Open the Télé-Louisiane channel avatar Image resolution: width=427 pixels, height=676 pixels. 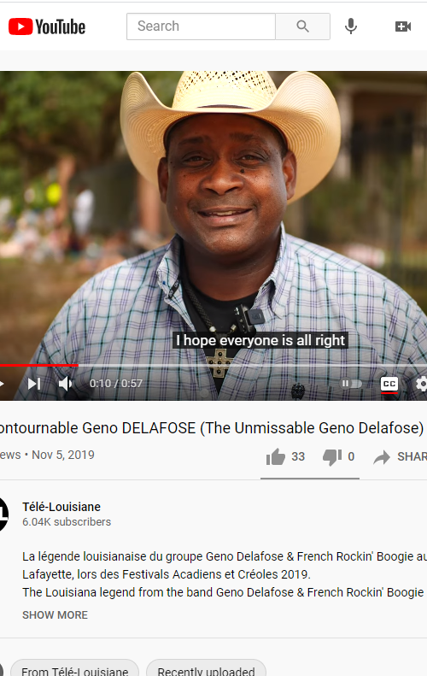click(x=3, y=514)
